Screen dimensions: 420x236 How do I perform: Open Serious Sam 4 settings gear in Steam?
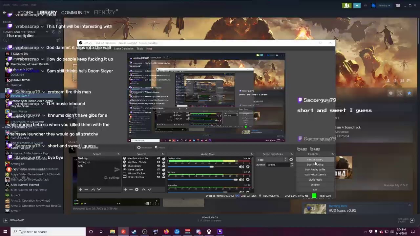coord(391,93)
